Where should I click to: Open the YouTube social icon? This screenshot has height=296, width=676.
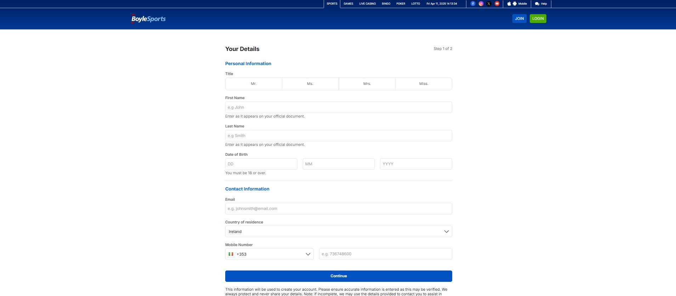click(x=497, y=4)
